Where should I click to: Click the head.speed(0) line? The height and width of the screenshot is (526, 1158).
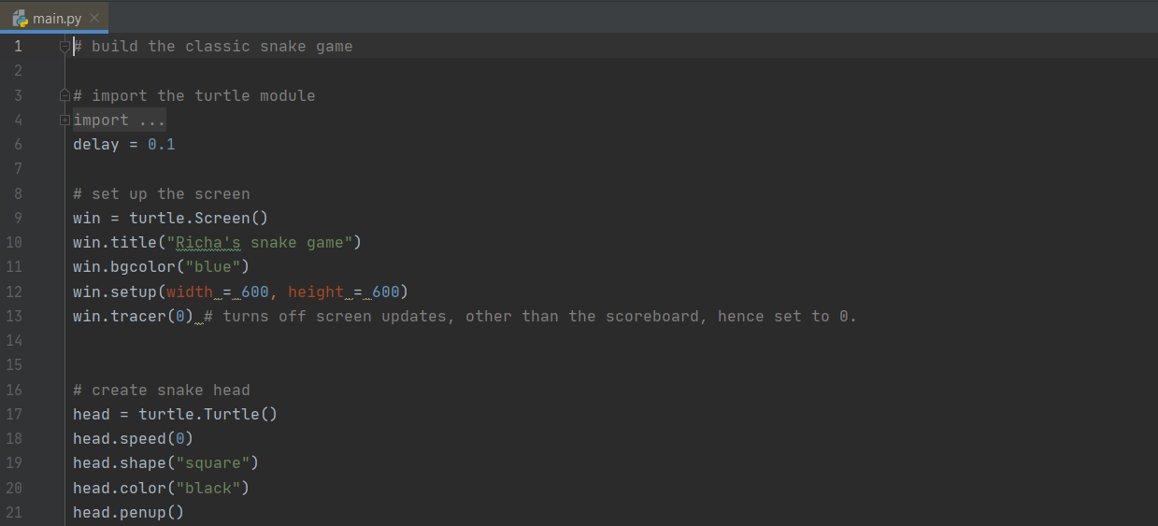click(134, 438)
